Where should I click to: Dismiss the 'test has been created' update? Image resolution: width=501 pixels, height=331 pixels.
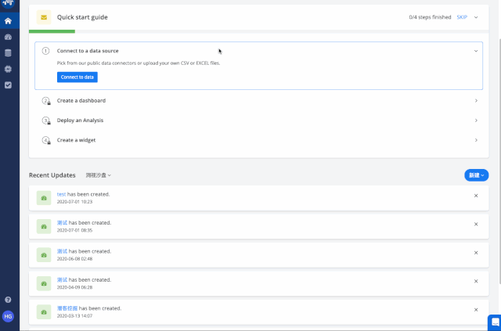click(x=476, y=196)
